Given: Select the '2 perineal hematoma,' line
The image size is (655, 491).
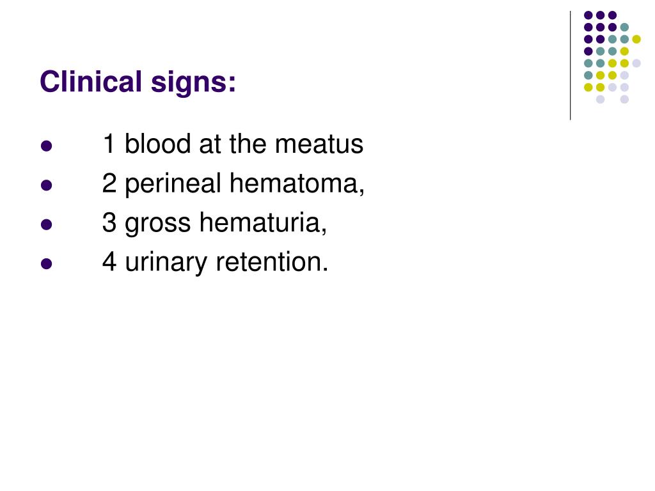Looking at the screenshot, I should pos(233,184).
